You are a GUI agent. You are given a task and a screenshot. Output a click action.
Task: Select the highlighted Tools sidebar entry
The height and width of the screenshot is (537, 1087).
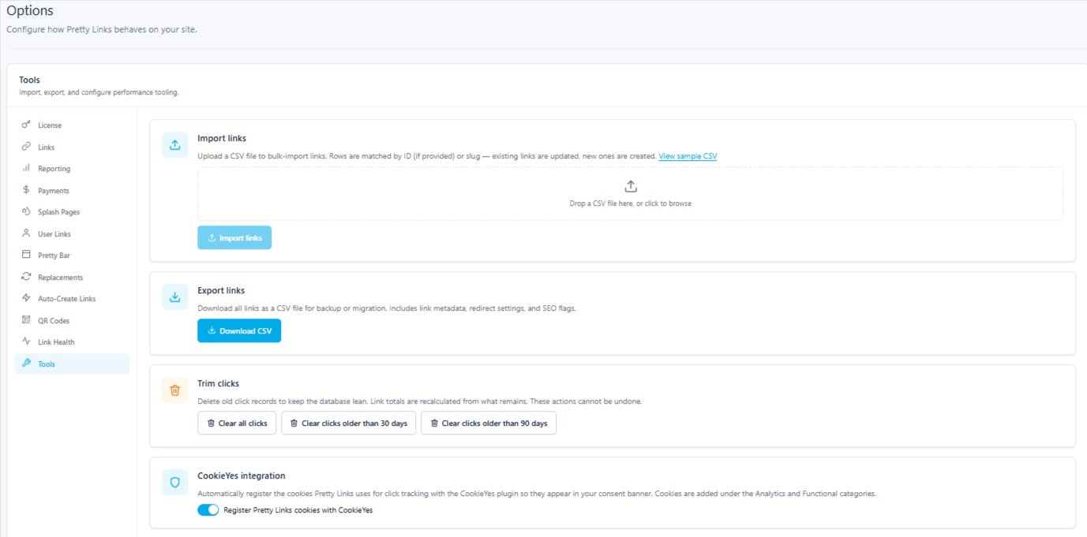point(72,364)
